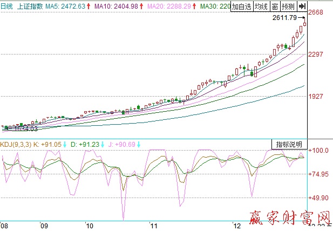Click the 赢家财富网 watermark link
Viewport: 333px width, 231px height.
[x=289, y=218]
